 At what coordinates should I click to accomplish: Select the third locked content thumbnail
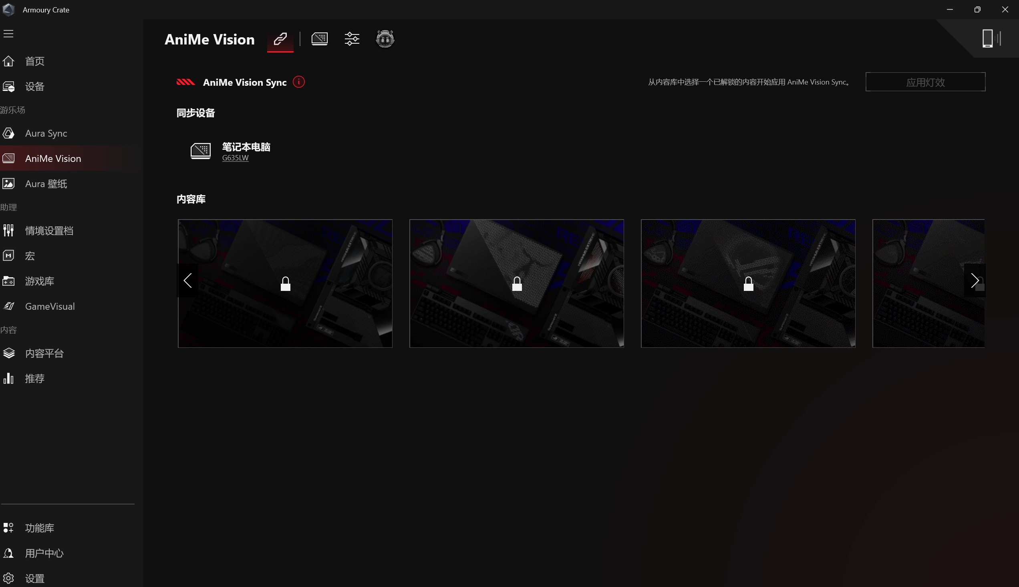tap(748, 283)
